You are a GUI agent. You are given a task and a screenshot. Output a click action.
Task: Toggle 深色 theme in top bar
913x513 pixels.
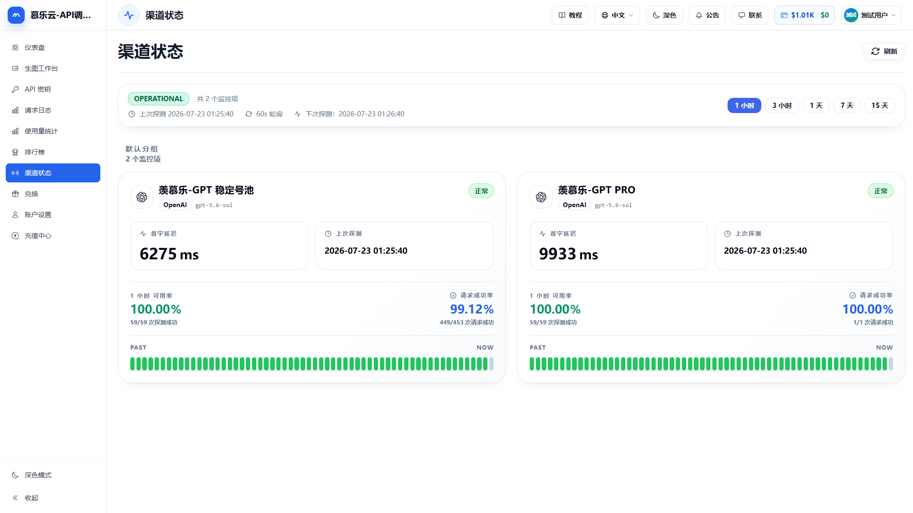point(664,15)
